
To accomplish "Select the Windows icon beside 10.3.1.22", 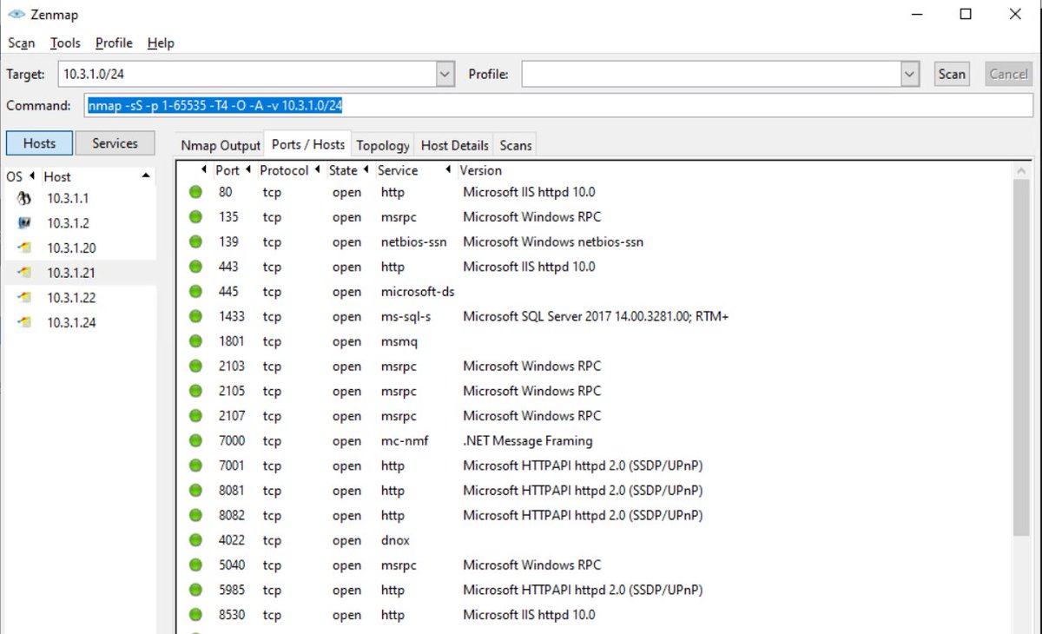I will click(24, 297).
